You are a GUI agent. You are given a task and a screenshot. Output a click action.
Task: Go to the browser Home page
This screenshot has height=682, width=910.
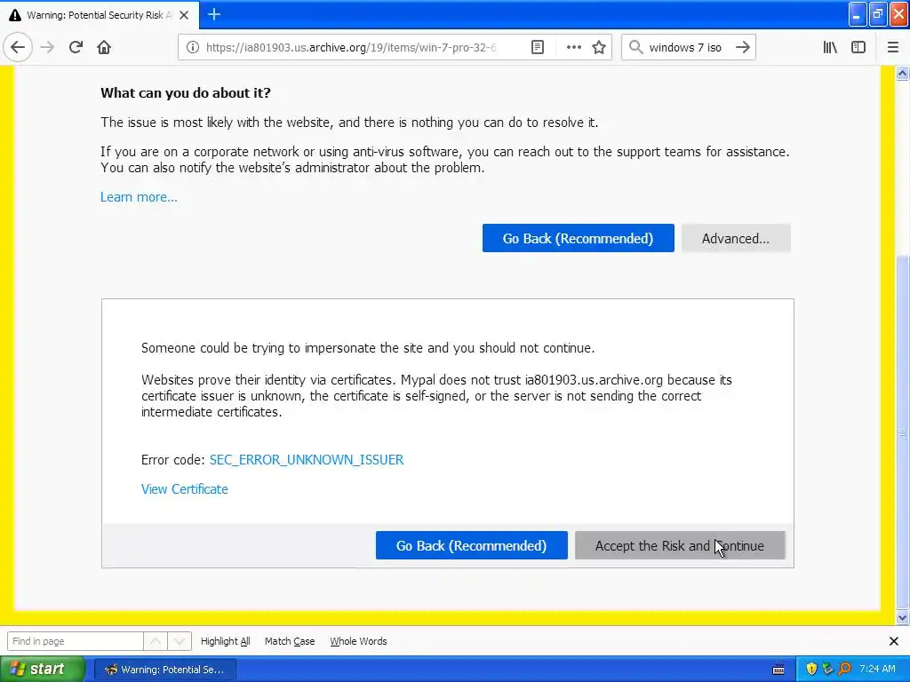point(104,47)
